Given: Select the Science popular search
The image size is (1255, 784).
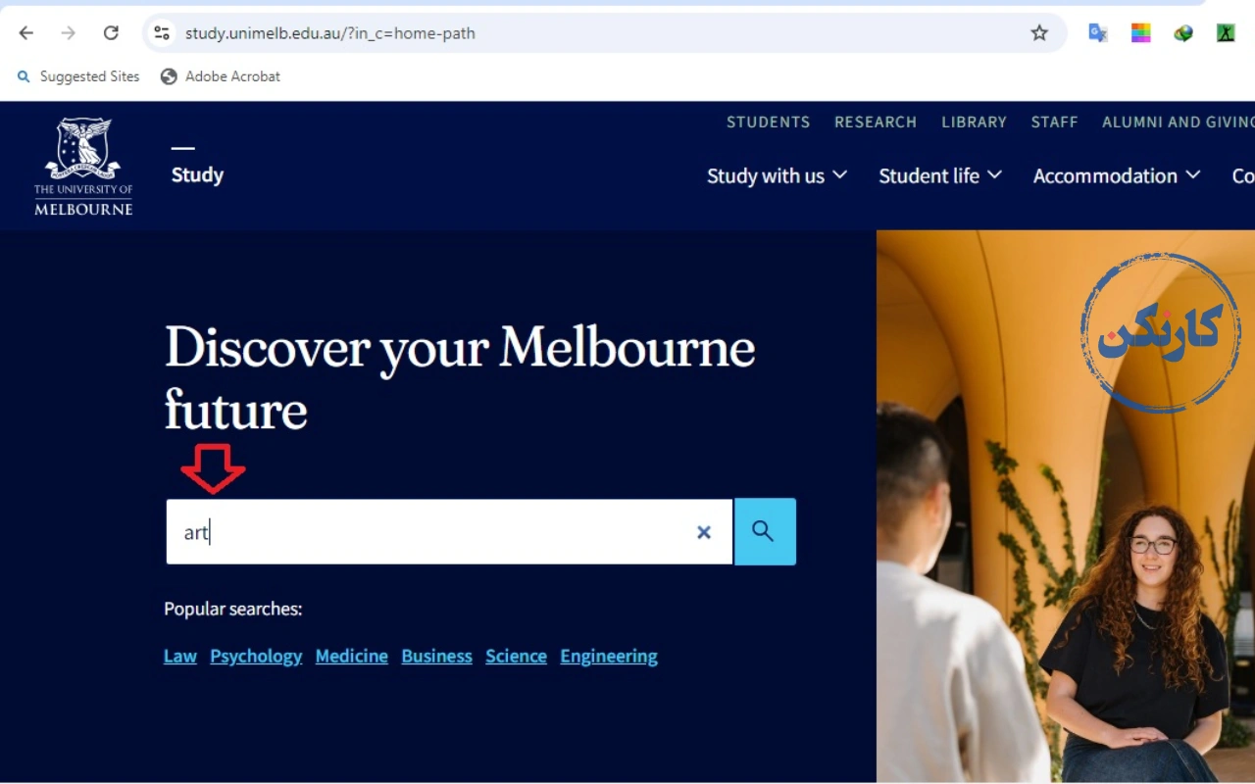Looking at the screenshot, I should point(516,657).
